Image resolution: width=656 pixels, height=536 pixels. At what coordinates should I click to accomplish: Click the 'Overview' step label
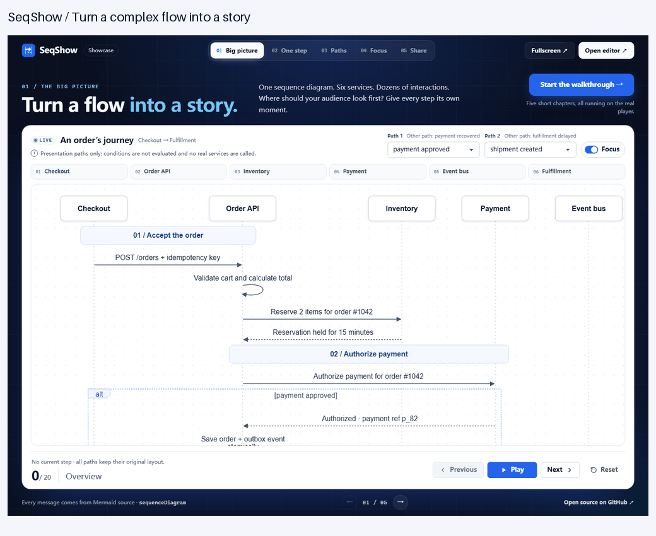84,476
